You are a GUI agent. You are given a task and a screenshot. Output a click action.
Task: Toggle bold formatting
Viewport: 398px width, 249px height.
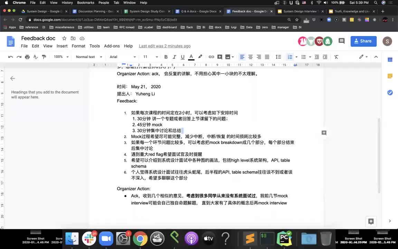click(x=166, y=57)
